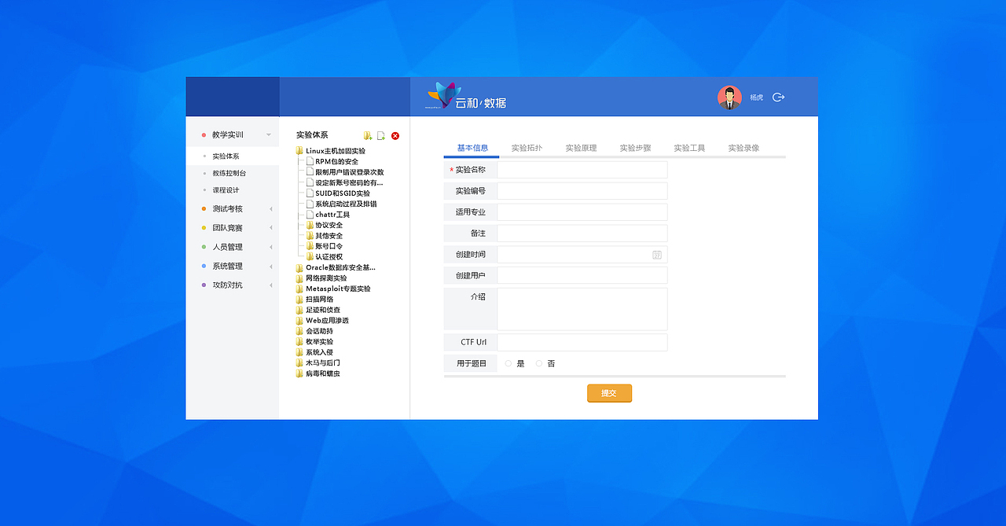This screenshot has height=526, width=1006.
Task: Expand the 系统管理 section arrow
Action: coord(270,266)
